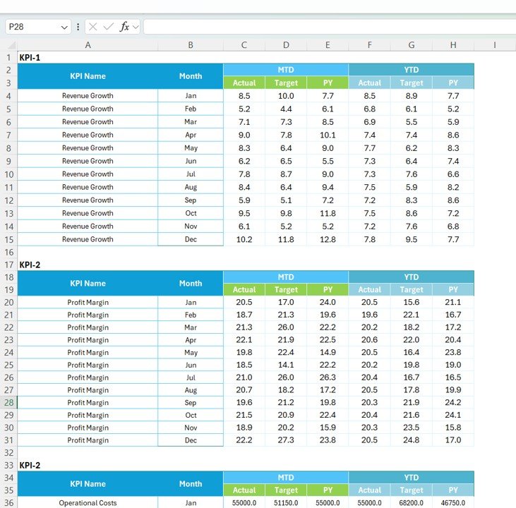Click Month header of Profit Margin table
Viewport: 516px width, 508px height.
pos(191,284)
